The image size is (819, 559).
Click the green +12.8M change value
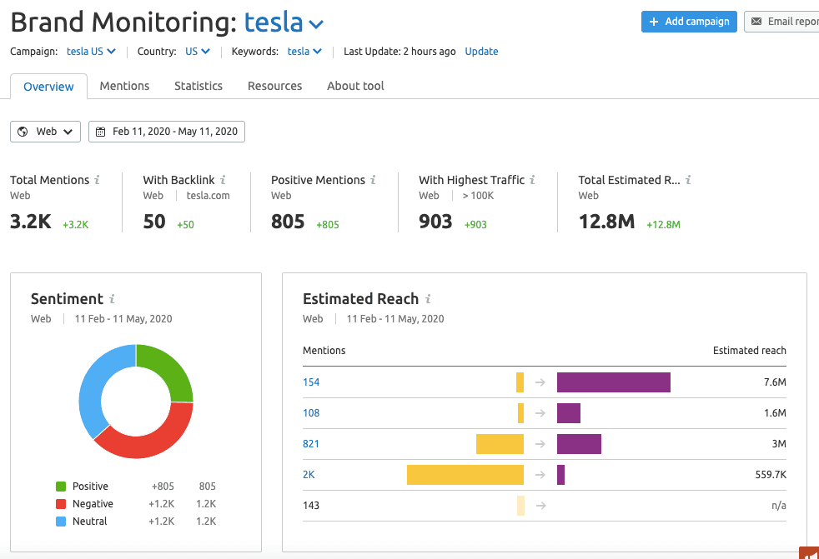coord(663,224)
